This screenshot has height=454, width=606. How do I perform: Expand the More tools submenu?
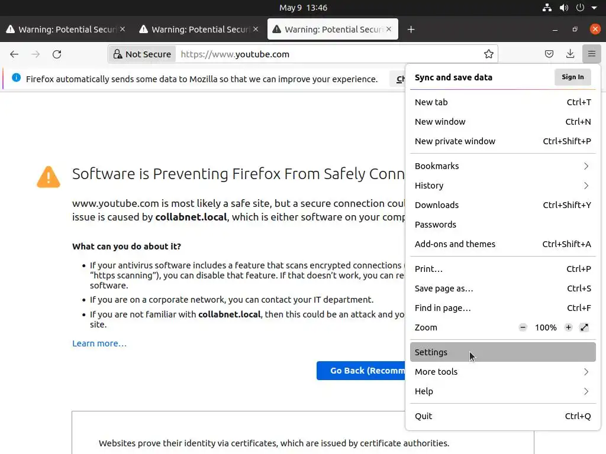click(x=502, y=372)
